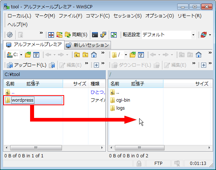This screenshot has height=170, width=216.
Task: Click the plus select-files icon in local toolbar
Action: 96,65
